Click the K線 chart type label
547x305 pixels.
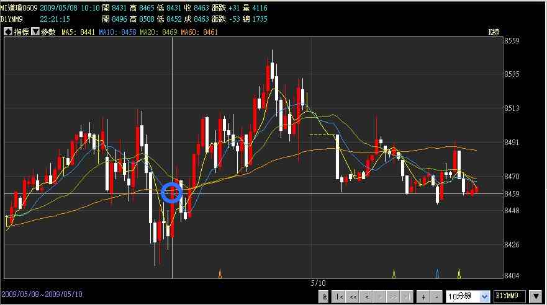[x=494, y=32]
